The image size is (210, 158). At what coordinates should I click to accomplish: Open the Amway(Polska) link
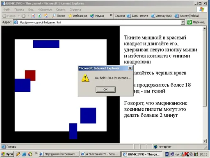tap(187, 16)
